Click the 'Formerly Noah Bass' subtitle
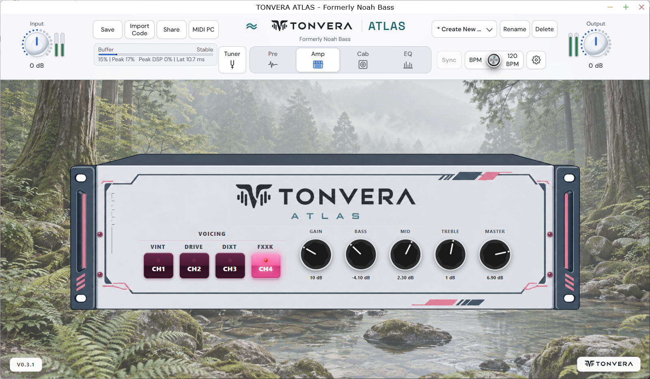Viewport: 650px width, 379px height. pyautogui.click(x=325, y=39)
